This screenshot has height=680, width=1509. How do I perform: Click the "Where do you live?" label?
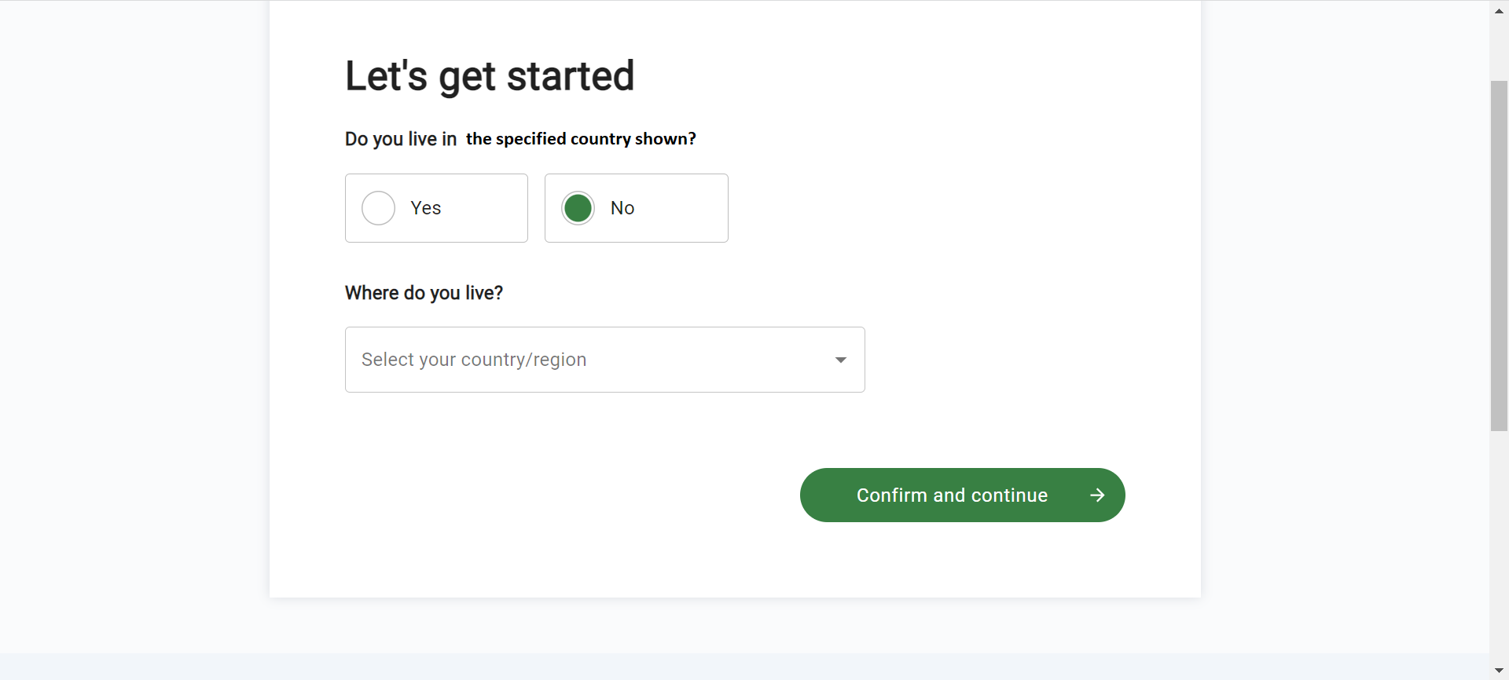(424, 293)
